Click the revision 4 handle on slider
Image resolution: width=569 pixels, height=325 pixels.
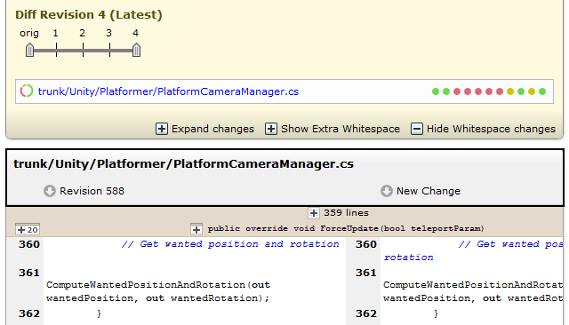pyautogui.click(x=136, y=50)
